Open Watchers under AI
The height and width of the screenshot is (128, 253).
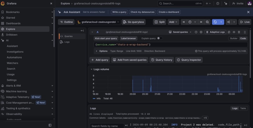[x=13, y=63]
